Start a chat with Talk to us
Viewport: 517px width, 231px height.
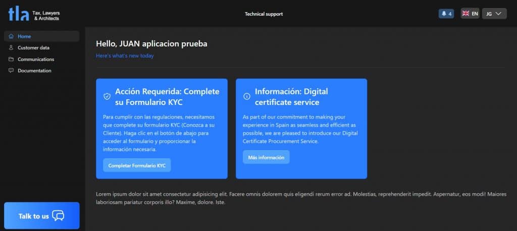(41, 216)
